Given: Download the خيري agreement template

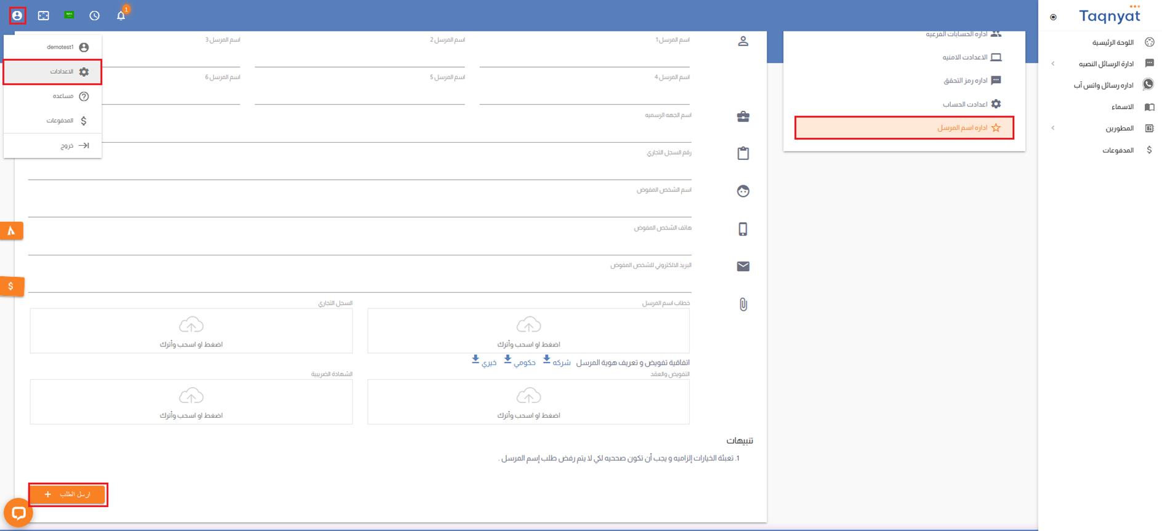Looking at the screenshot, I should (484, 362).
